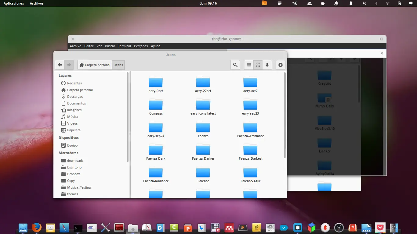Select the Faenza-Darkest folder
Screen dimensions: 417x234
coord(250,152)
